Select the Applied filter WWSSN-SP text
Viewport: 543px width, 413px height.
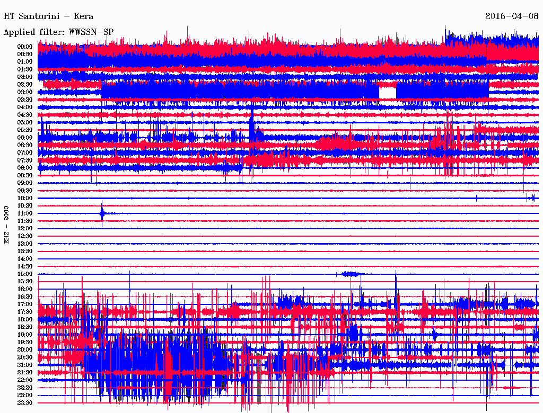pos(58,32)
